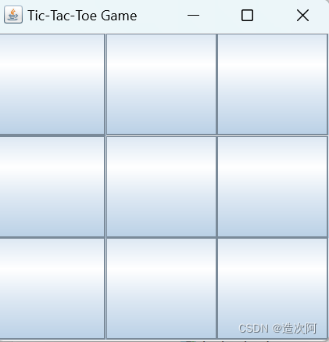Mark the top-right board cell
The image size is (329, 342).
point(273,85)
